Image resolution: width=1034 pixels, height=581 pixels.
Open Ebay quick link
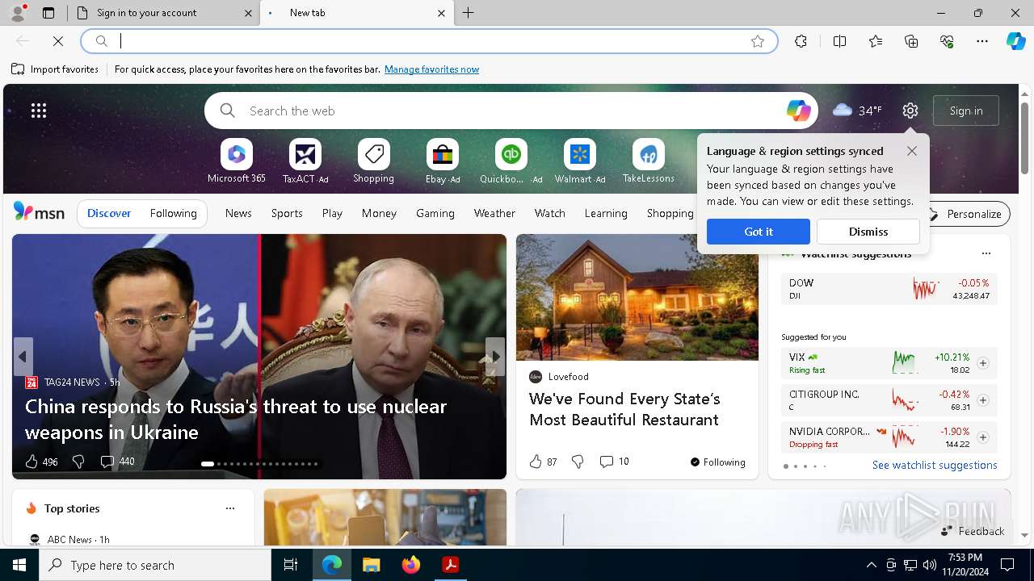click(x=443, y=161)
